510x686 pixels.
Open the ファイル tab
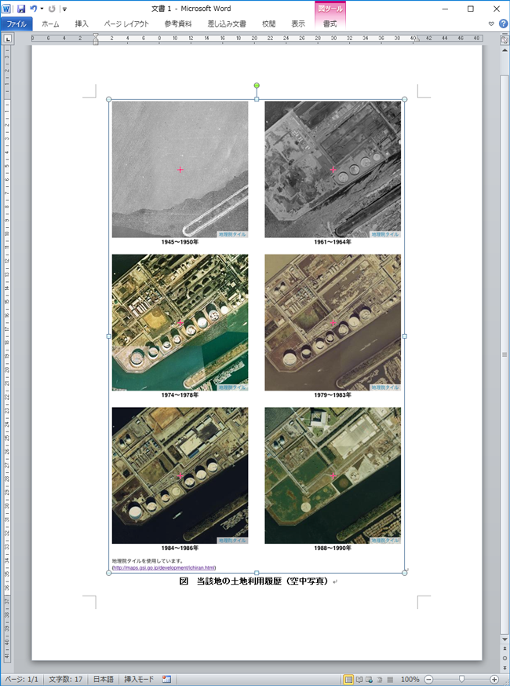(16, 24)
